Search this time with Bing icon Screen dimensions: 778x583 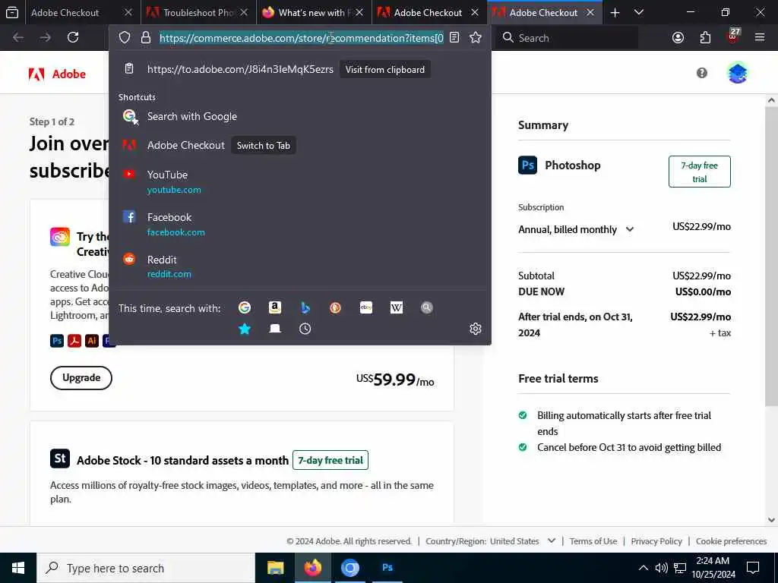(305, 308)
